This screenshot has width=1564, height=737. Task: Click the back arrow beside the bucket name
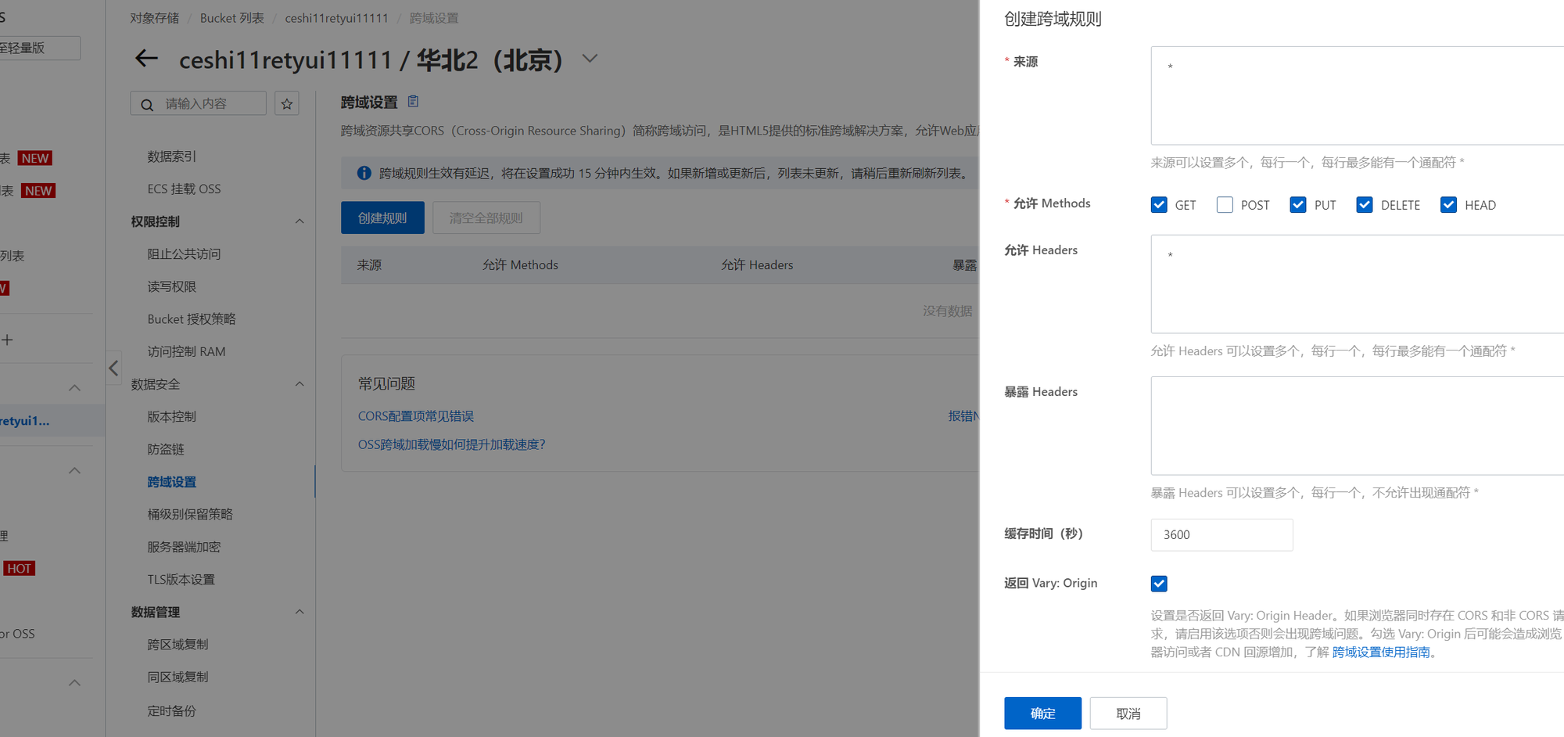146,59
